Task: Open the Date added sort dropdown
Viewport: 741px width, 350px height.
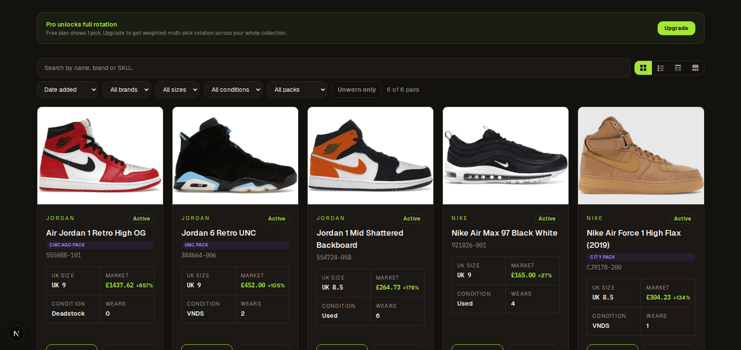Action: (x=67, y=90)
